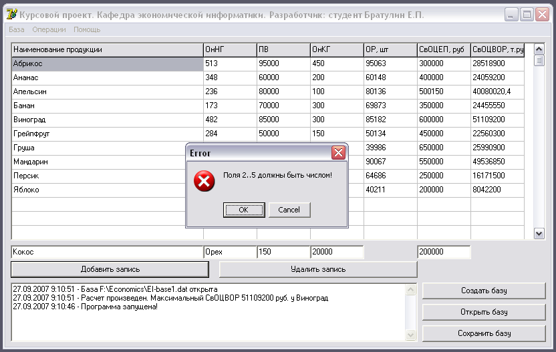Click cell 513 in Абрикос row
556x352 pixels.
point(230,64)
